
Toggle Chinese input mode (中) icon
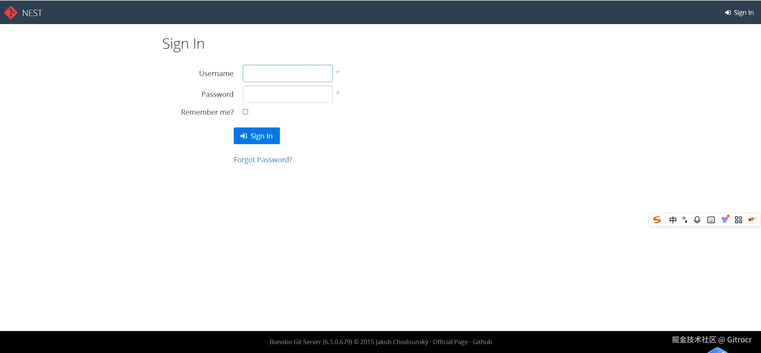tap(673, 220)
